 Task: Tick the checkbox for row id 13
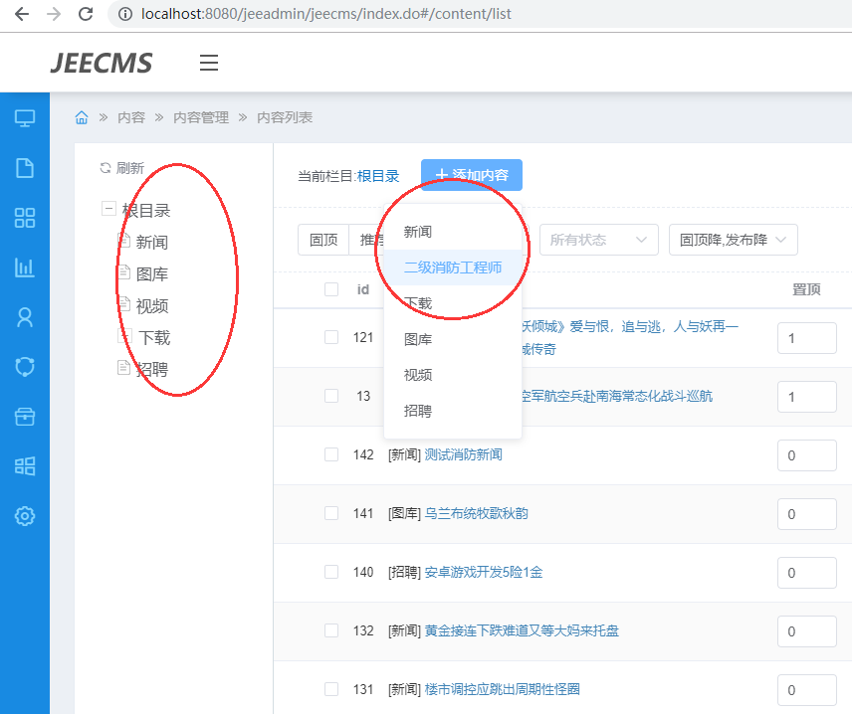pyautogui.click(x=331, y=396)
